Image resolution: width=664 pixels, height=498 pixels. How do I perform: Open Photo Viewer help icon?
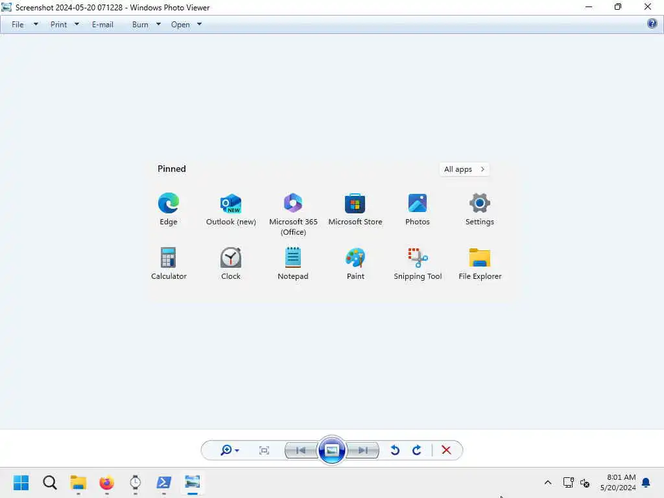[652, 24]
